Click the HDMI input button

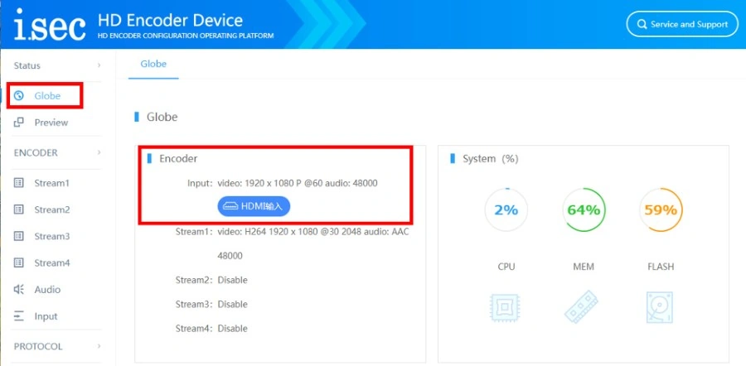tap(254, 207)
